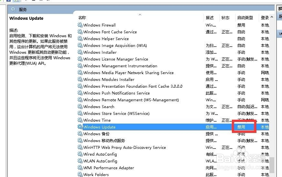Select Windows Media Player Network Sharing Service name
This screenshot has height=177, width=282.
click(x=129, y=72)
